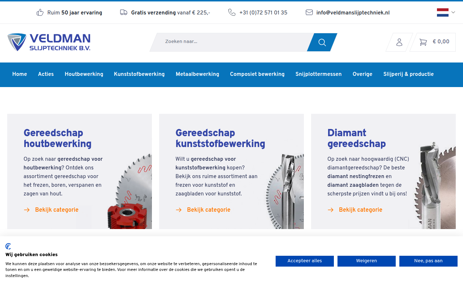Open the Acties menu item
The image size is (463, 289).
[x=46, y=74]
